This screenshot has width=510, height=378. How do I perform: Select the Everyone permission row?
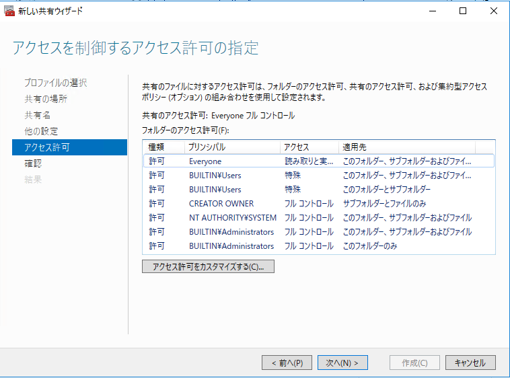[319, 161]
